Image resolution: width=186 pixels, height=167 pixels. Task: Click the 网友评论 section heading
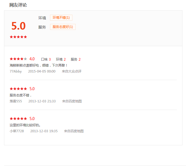[18, 5]
